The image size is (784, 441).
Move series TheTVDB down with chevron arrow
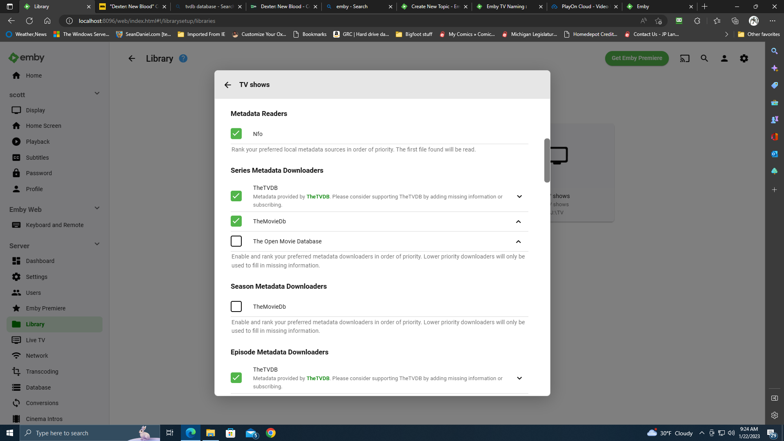point(519,196)
